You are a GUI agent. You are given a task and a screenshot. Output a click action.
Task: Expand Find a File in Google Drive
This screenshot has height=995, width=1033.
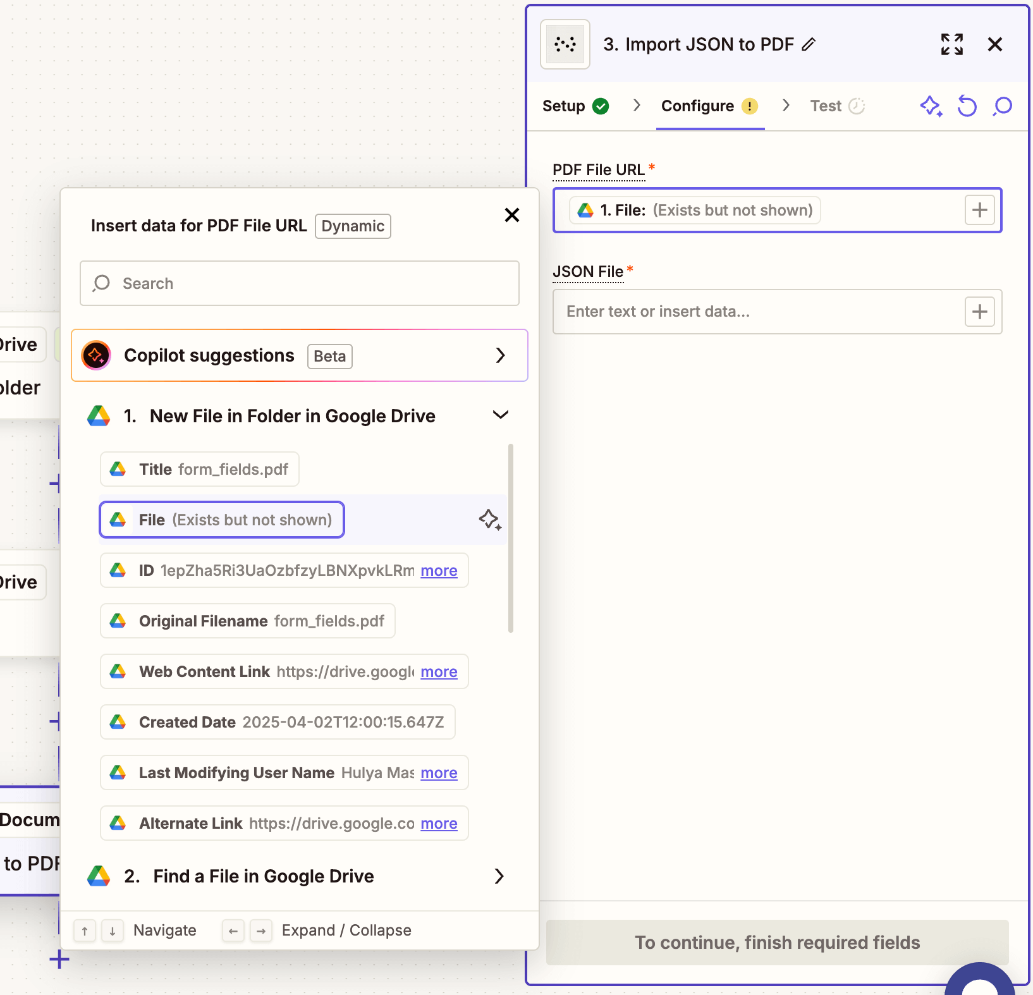(500, 876)
